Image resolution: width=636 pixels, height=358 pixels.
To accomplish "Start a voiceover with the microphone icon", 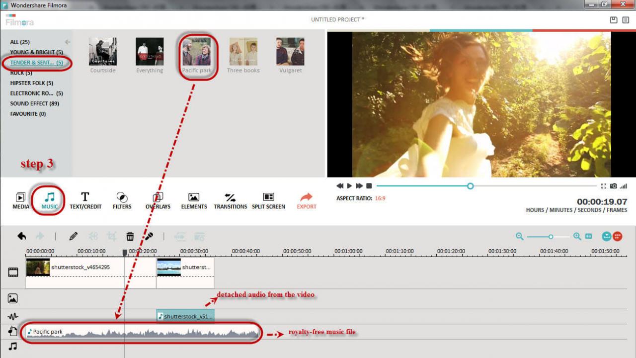I will pyautogui.click(x=149, y=236).
